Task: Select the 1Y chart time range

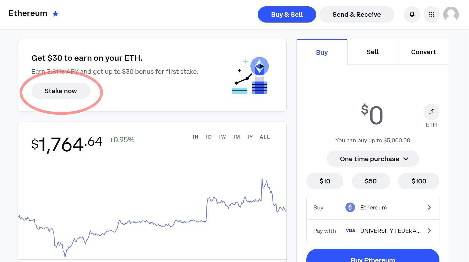Action: click(x=250, y=137)
